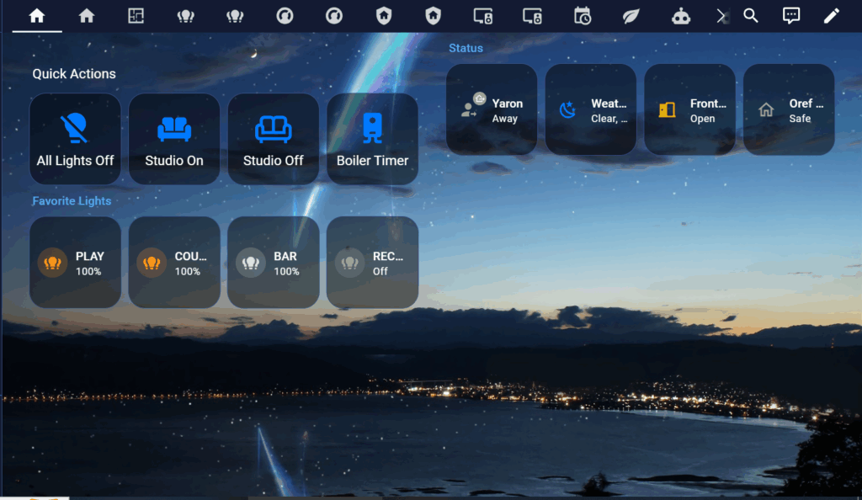Image resolution: width=862 pixels, height=500 pixels.
Task: Open the floorplan view tab
Action: coord(136,16)
